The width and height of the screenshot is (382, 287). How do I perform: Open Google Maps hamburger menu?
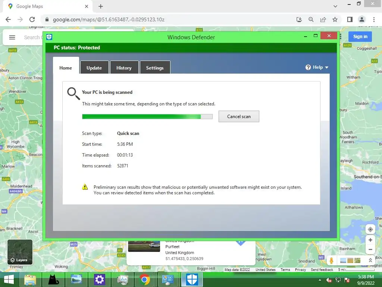click(12, 37)
